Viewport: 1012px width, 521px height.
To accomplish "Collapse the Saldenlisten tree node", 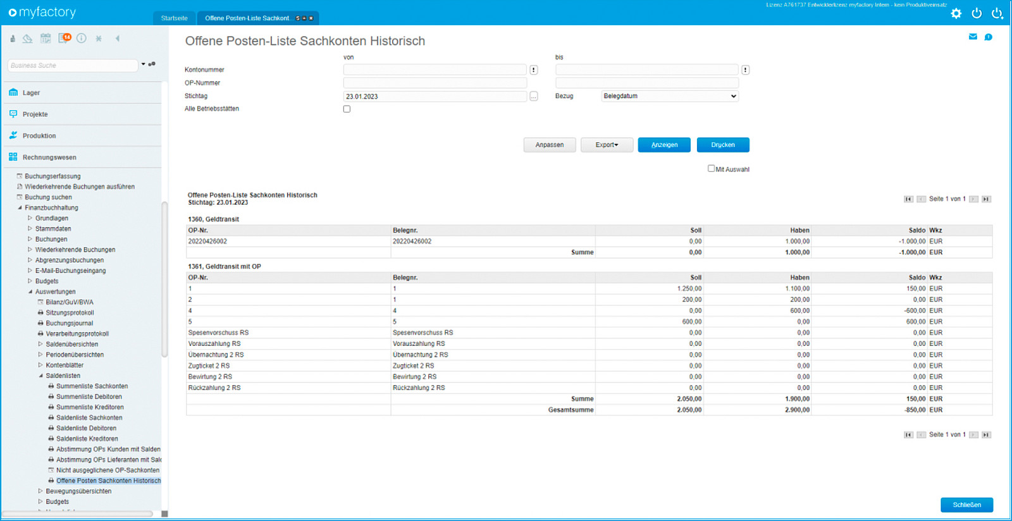I will (40, 376).
